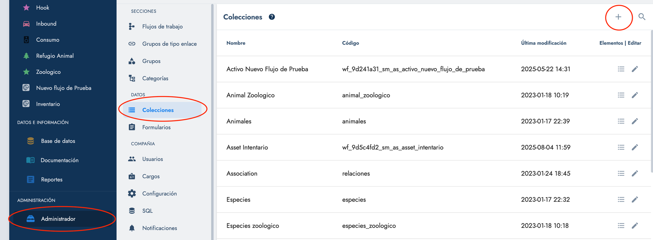
Task: Select Formularios in the Datos menu
Action: (x=156, y=127)
